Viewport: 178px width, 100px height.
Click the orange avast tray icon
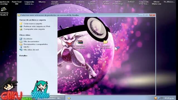[x=156, y=98]
